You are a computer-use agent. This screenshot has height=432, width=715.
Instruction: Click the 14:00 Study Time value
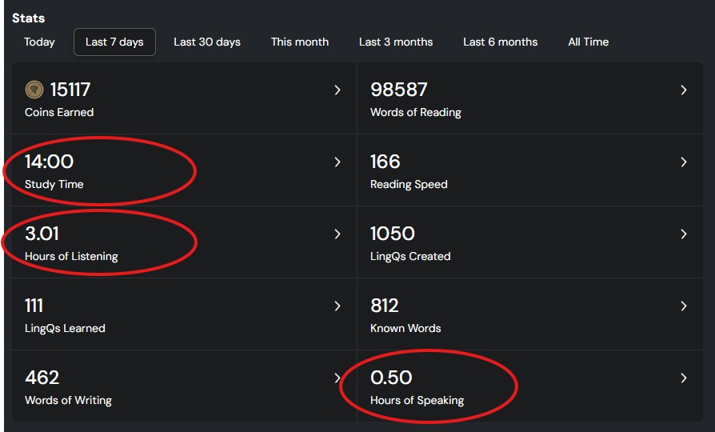point(49,162)
